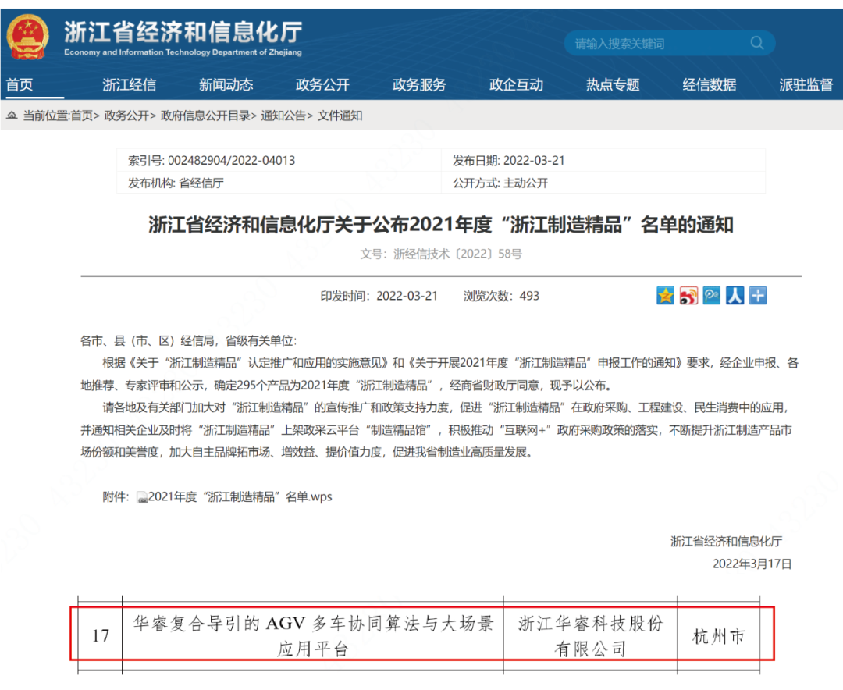
Task: Open more share options with the plus icon
Action: [757, 296]
